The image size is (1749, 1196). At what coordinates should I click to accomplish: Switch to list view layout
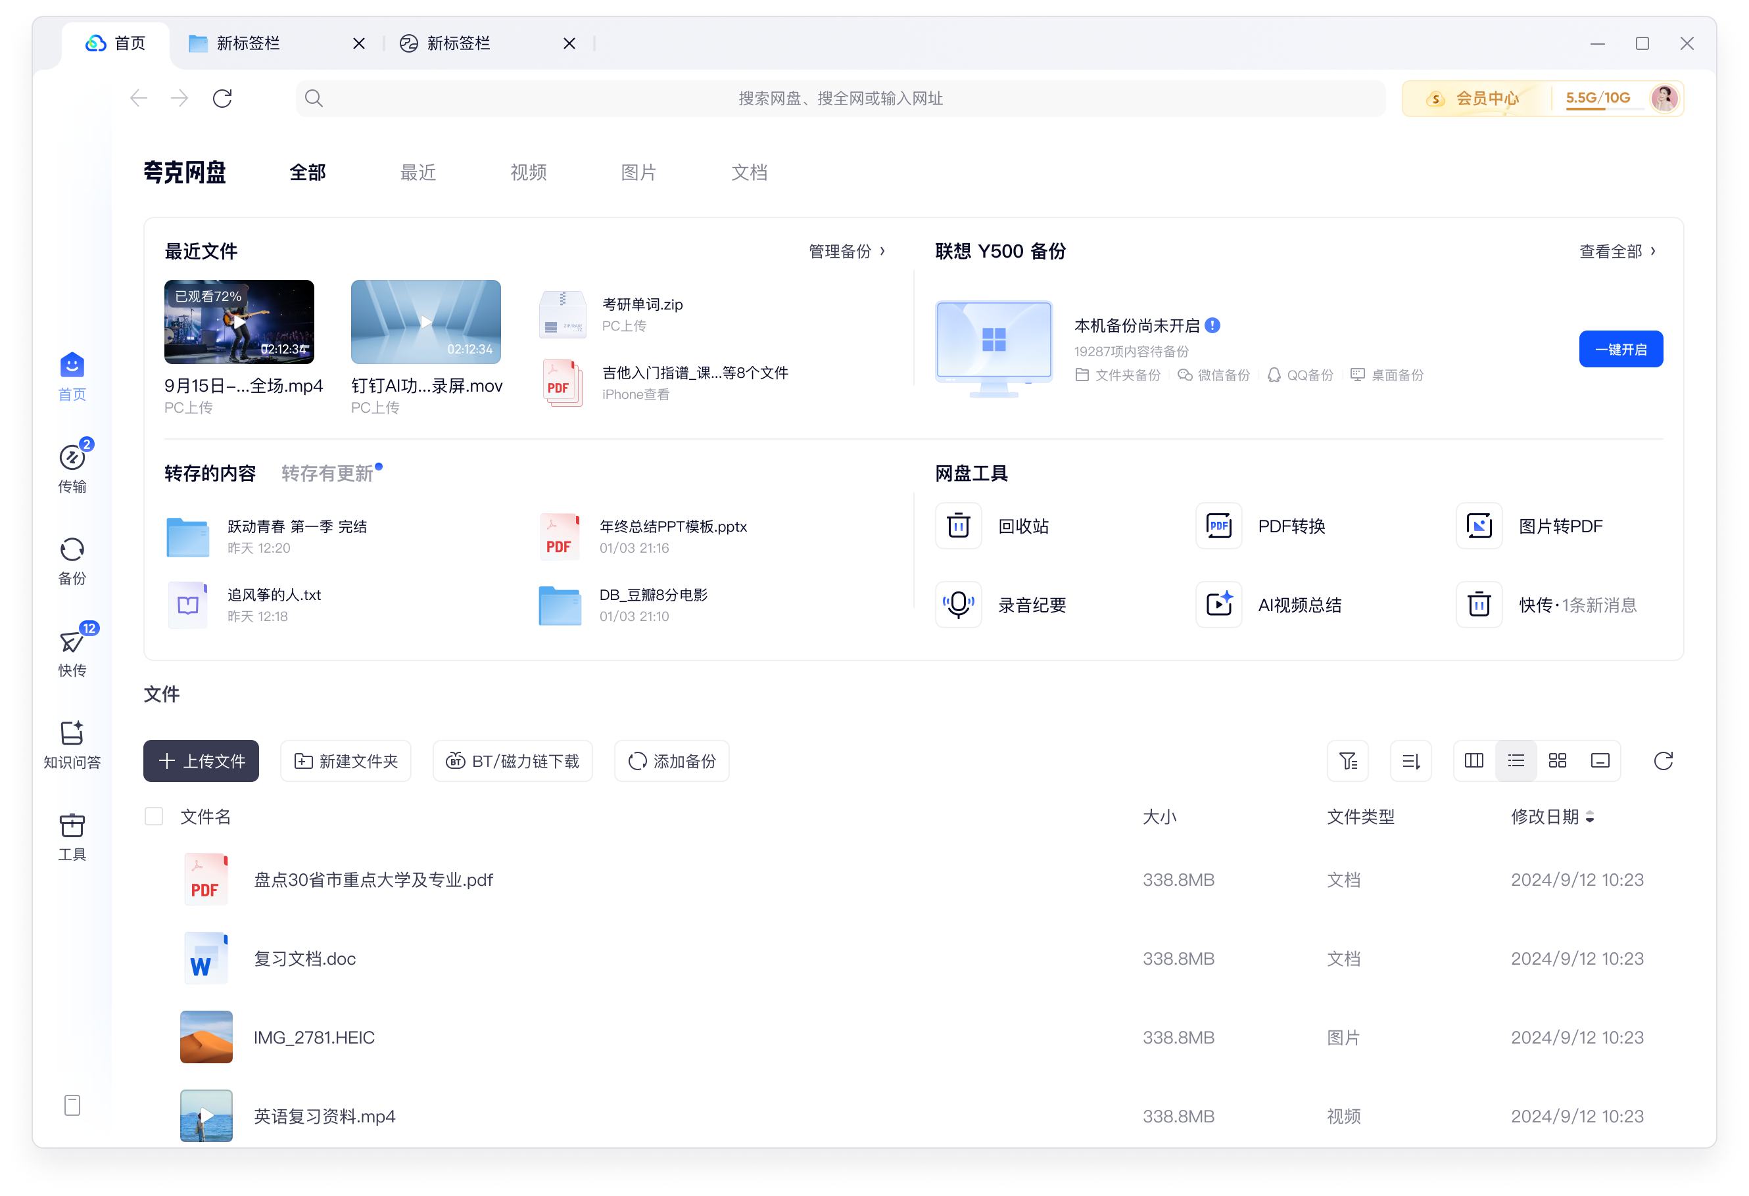tap(1516, 761)
